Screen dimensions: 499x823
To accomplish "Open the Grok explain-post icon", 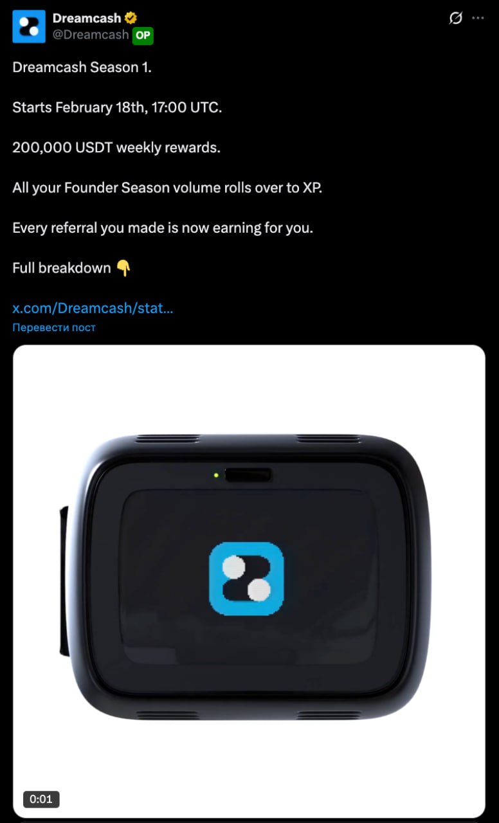I will (455, 19).
